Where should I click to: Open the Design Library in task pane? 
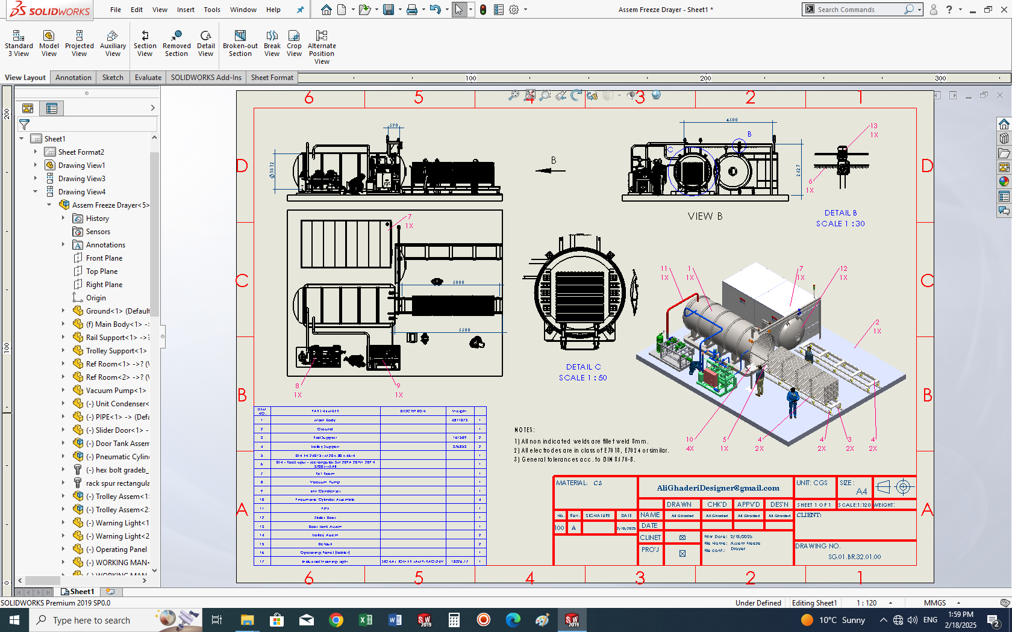[1004, 138]
